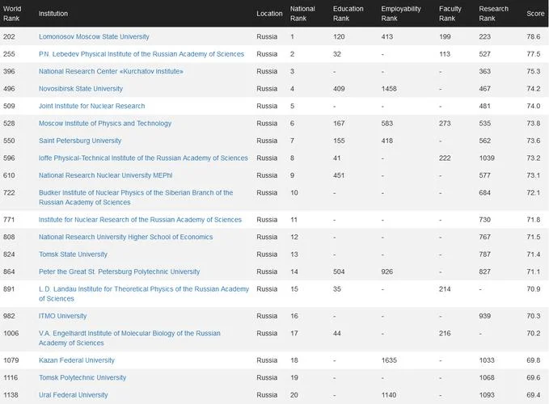Click the National Rank column header

[302, 14]
